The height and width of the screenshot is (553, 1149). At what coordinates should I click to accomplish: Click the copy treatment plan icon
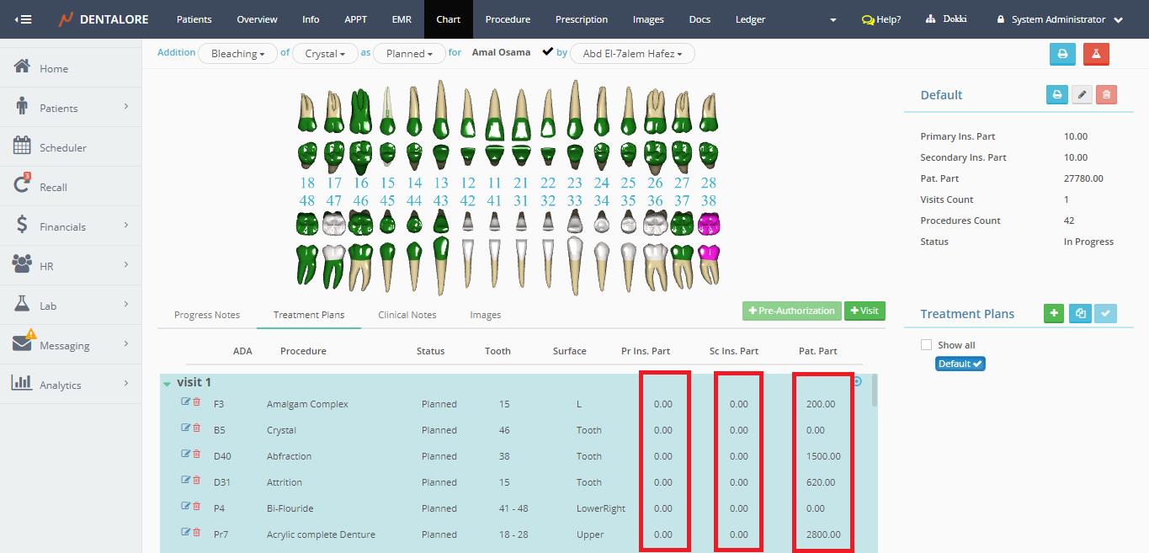point(1080,314)
